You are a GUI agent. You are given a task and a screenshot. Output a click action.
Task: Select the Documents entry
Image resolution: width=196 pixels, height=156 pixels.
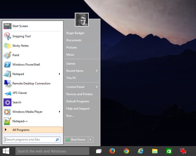(74, 40)
